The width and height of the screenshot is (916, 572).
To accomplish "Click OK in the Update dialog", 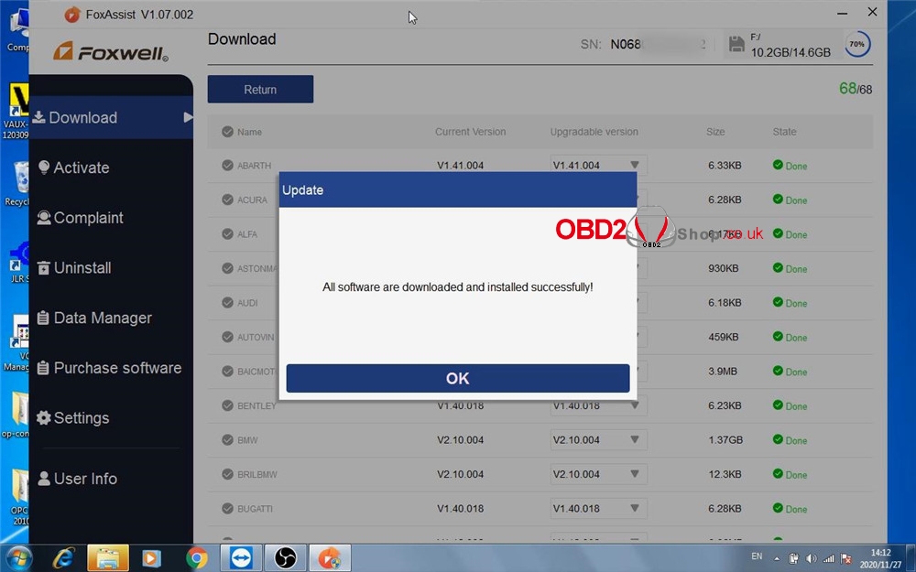I will tap(457, 378).
